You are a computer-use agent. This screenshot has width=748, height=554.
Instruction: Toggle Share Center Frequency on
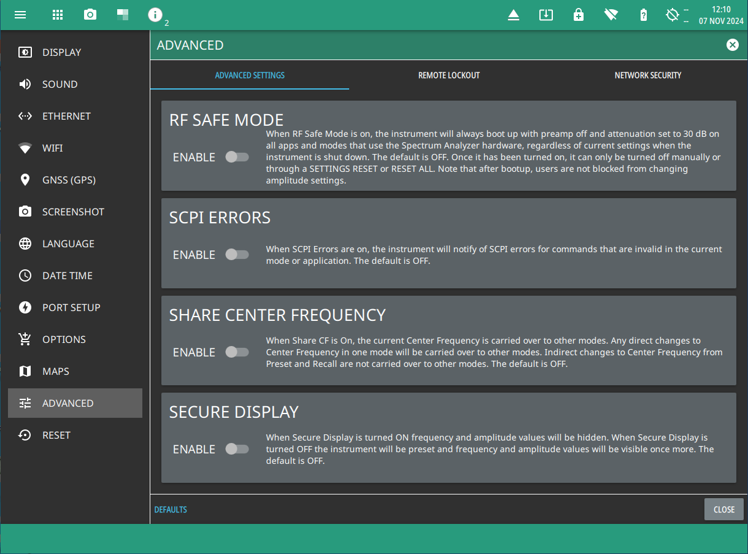pyautogui.click(x=237, y=352)
